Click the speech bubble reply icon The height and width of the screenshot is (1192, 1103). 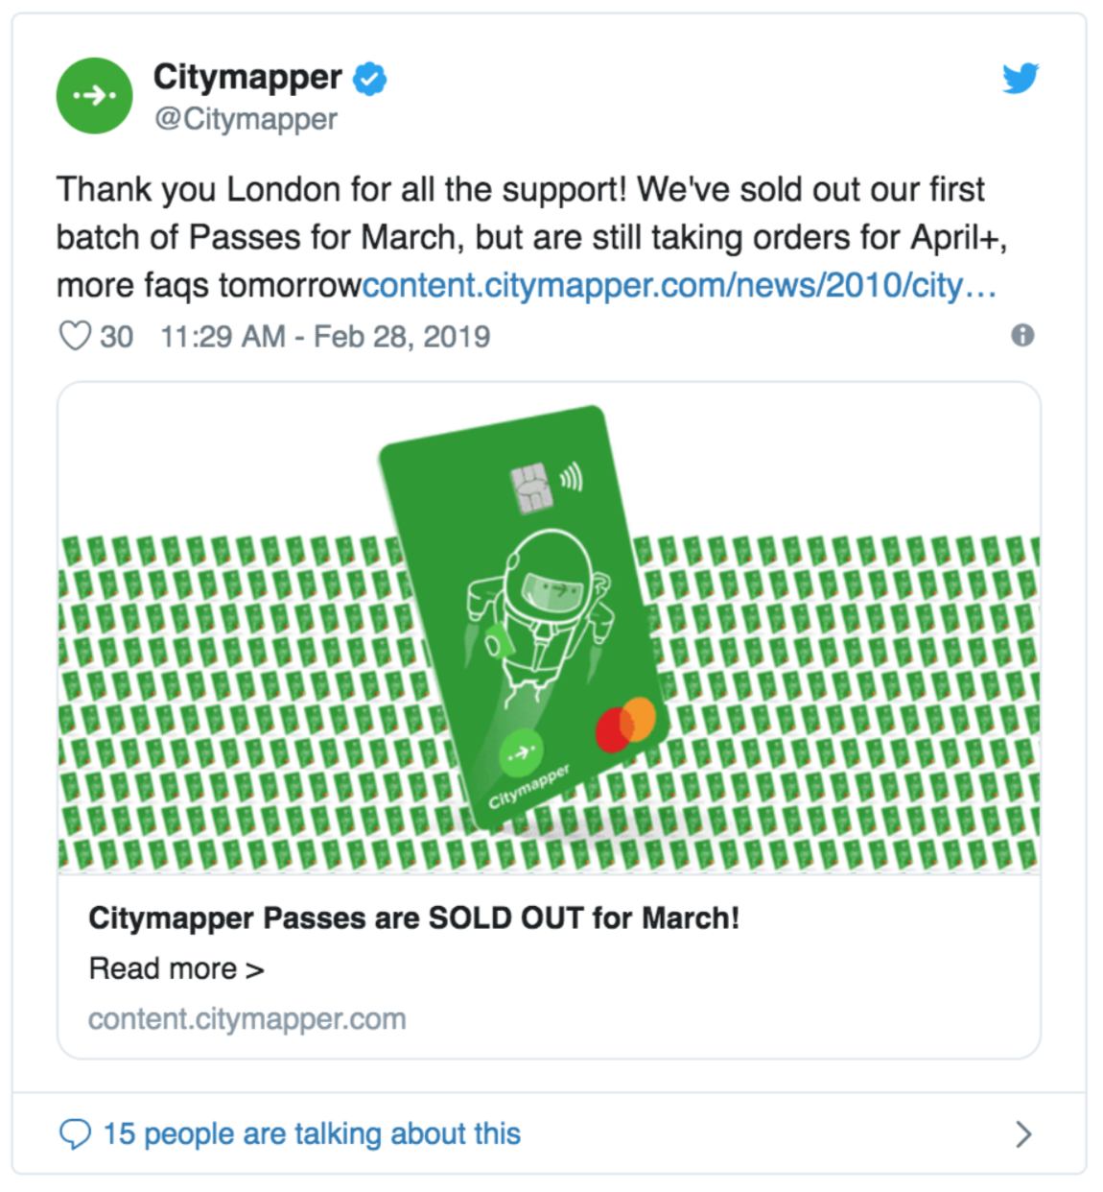[x=75, y=1134]
